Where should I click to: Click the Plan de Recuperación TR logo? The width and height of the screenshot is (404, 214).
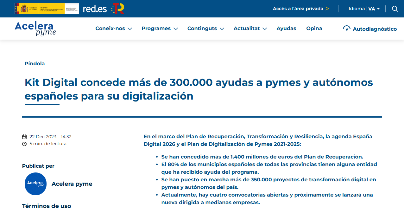coord(118,9)
